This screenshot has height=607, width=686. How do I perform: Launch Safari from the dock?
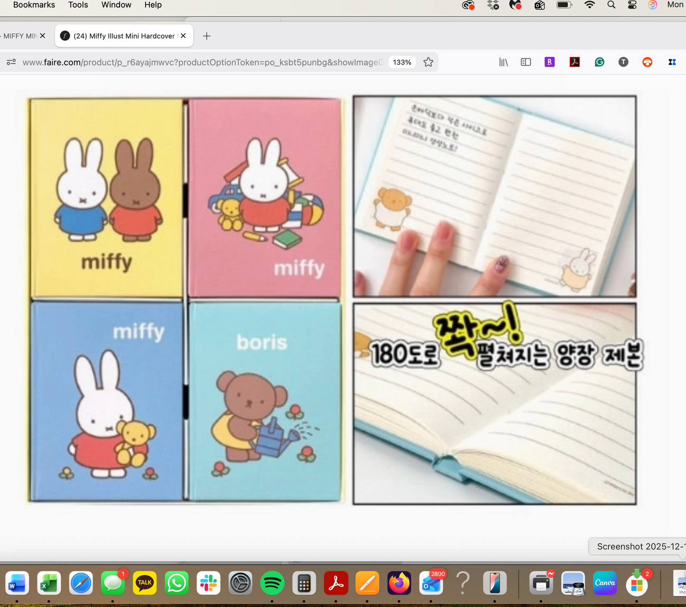pyautogui.click(x=81, y=583)
